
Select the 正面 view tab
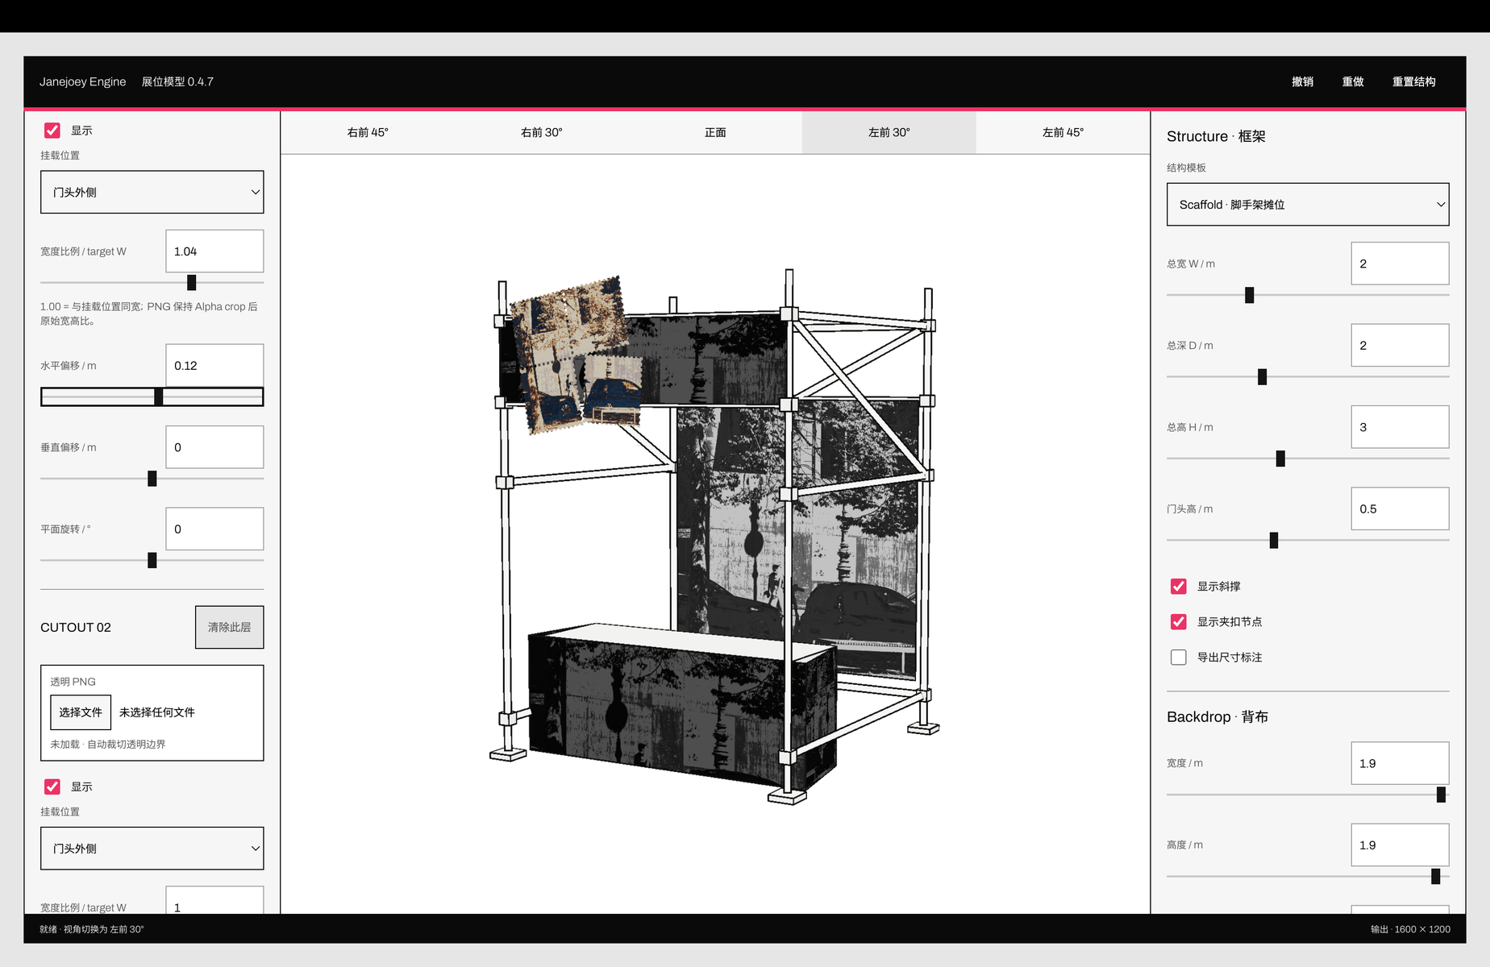pos(715,132)
